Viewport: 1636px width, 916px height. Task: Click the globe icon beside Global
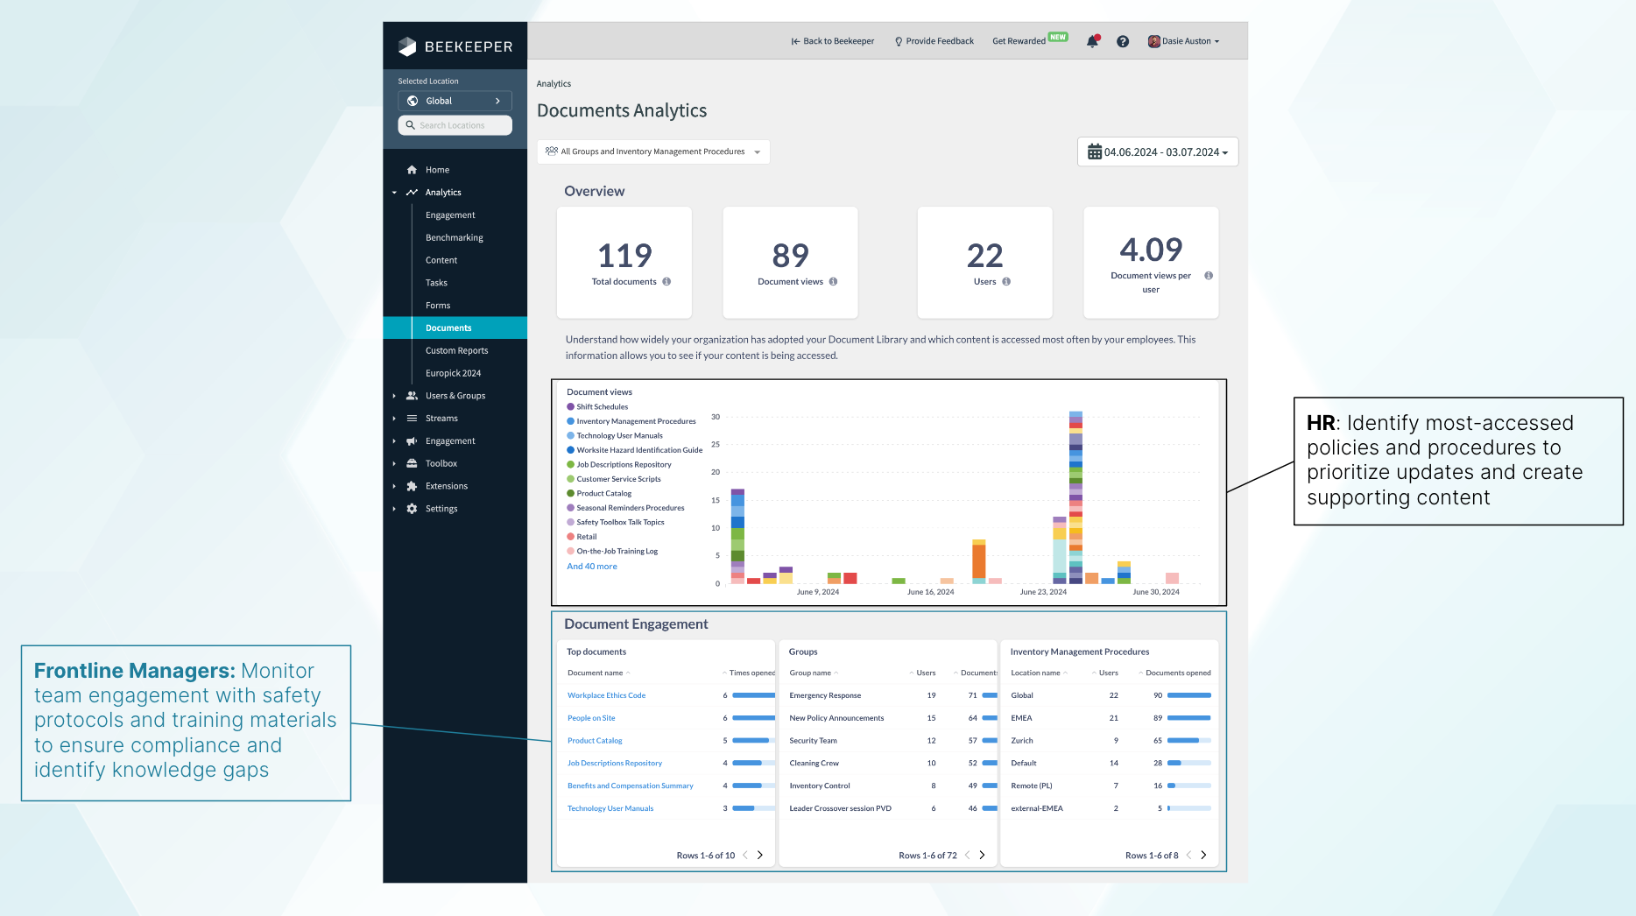(x=413, y=101)
